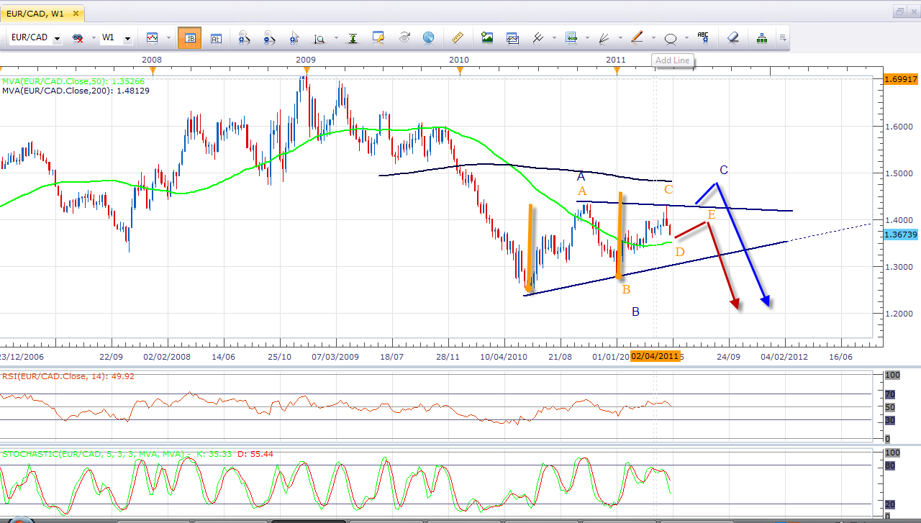921x523 pixels.
Task: Select the orange B text label
Action: point(626,289)
